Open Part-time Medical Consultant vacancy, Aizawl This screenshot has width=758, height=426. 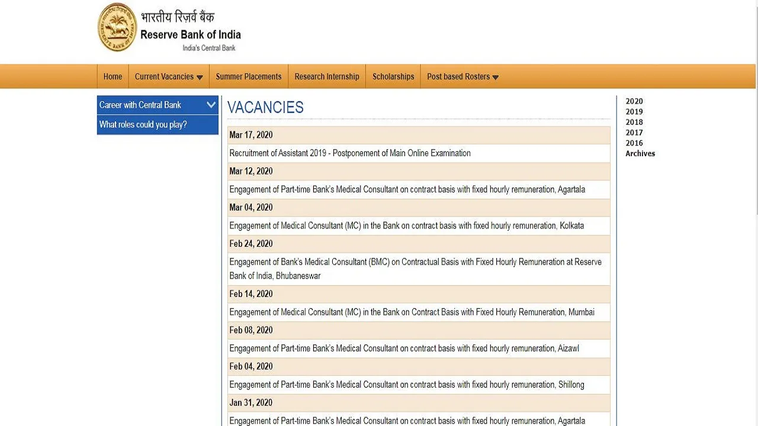click(x=404, y=348)
